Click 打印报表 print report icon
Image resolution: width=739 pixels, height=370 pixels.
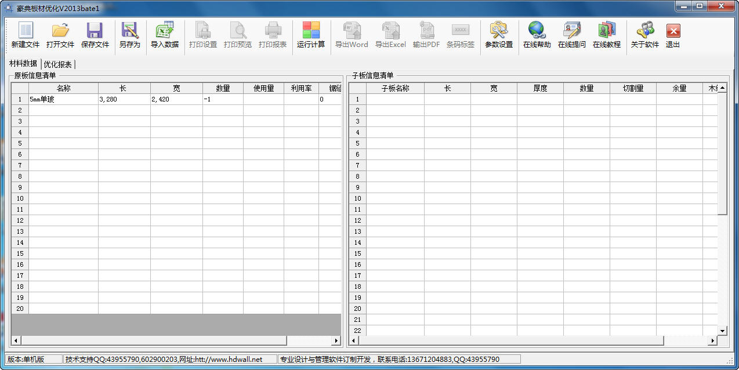273,35
